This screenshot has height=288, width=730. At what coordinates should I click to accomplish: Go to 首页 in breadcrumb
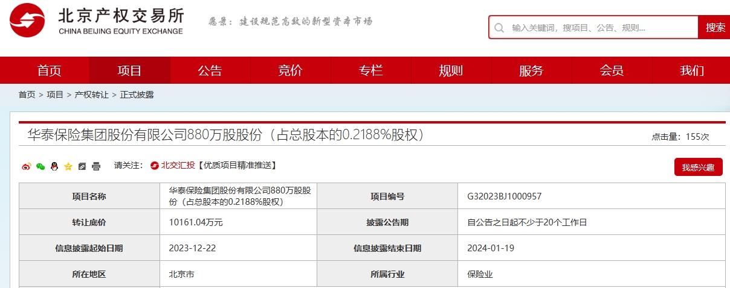[x=27, y=95]
